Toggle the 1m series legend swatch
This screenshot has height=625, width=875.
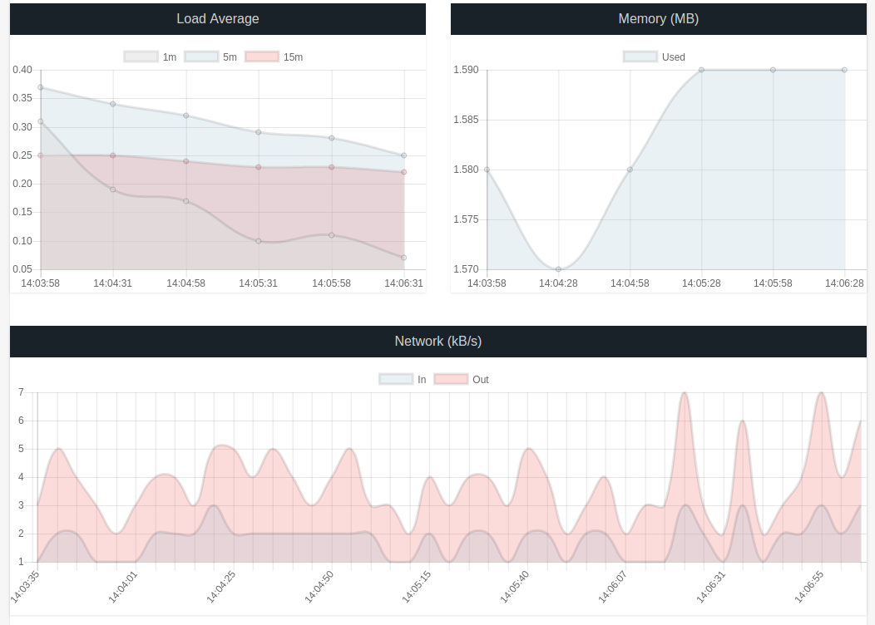141,57
